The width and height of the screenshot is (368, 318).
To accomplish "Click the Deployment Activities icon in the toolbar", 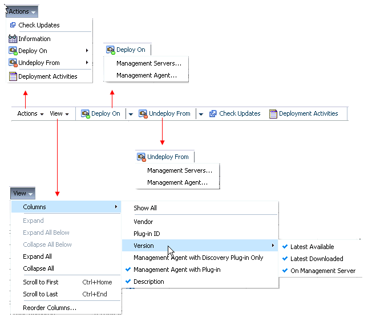I will point(273,114).
